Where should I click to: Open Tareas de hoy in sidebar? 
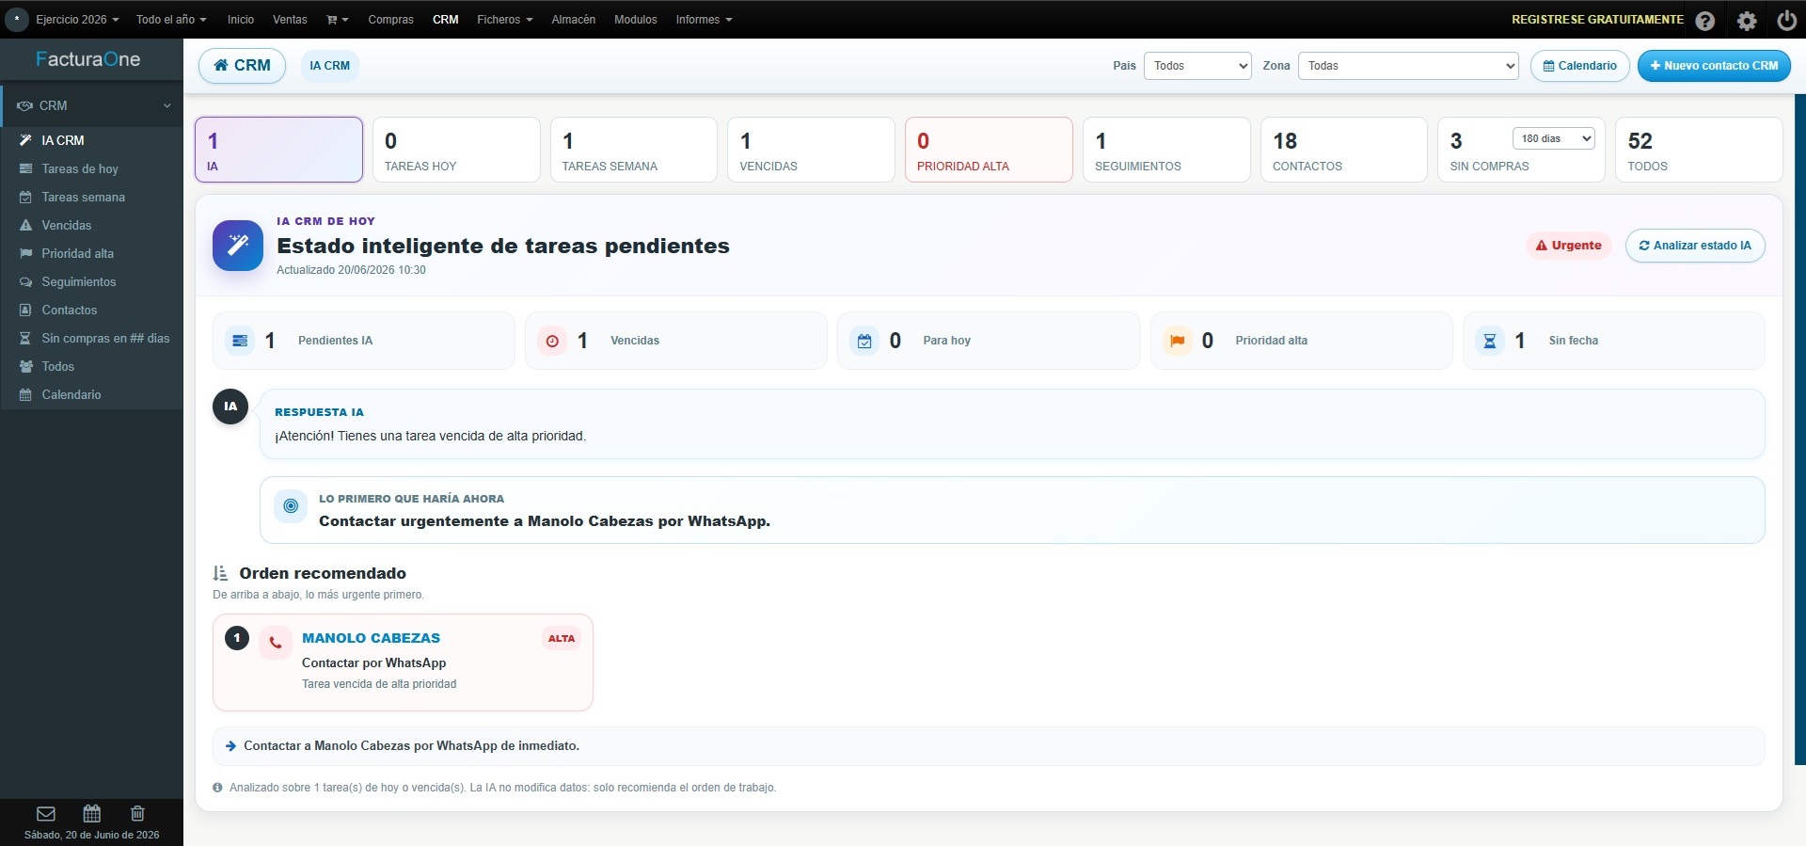pos(91,168)
